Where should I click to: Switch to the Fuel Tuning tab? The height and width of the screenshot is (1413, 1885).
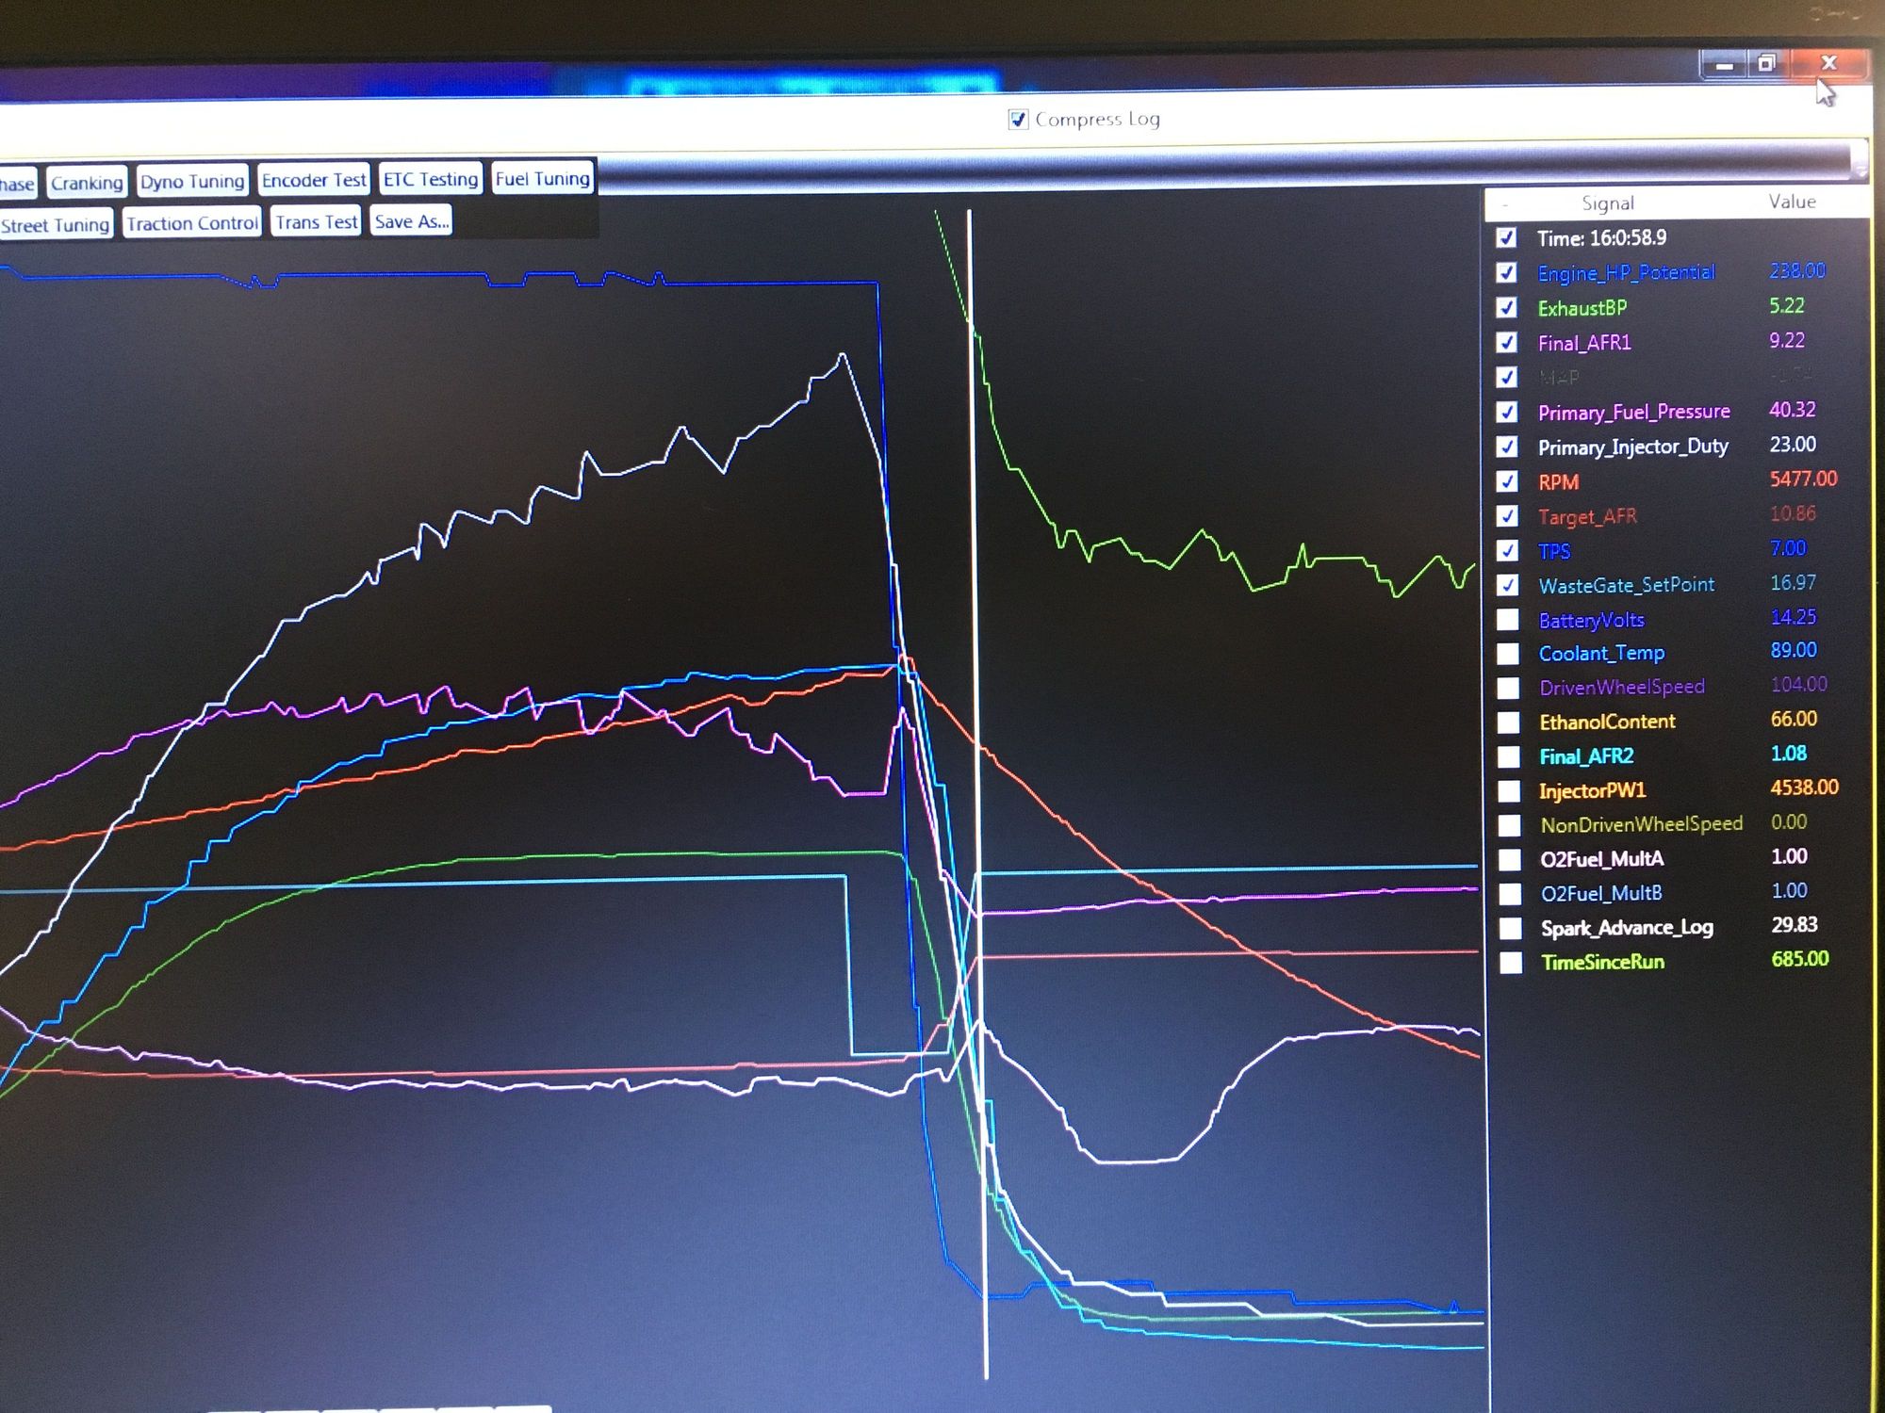tap(542, 178)
